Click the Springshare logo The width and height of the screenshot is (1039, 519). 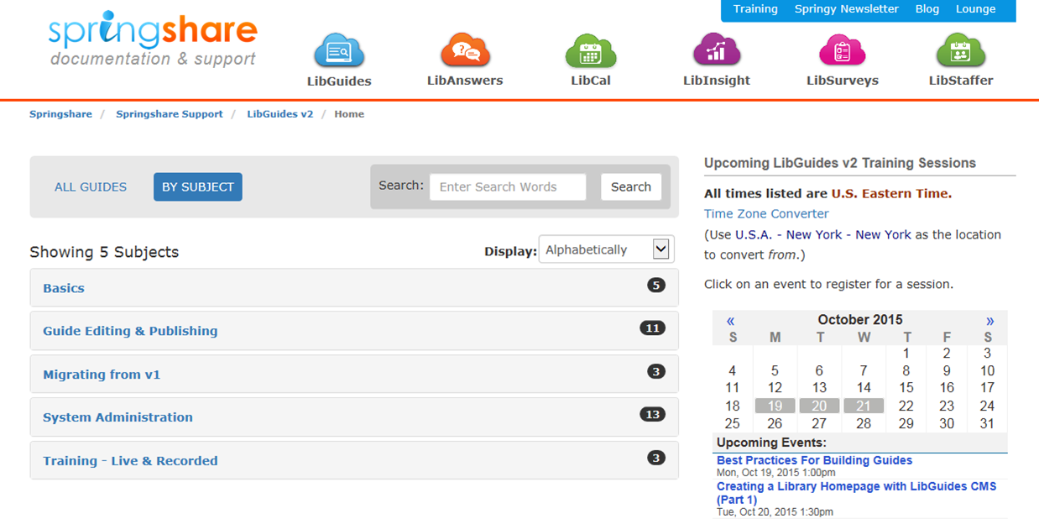153,39
